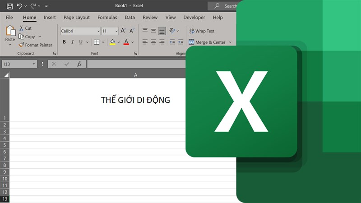Image resolution: width=361 pixels, height=203 pixels.
Task: Click Decrease Indent icon
Action: (172, 42)
